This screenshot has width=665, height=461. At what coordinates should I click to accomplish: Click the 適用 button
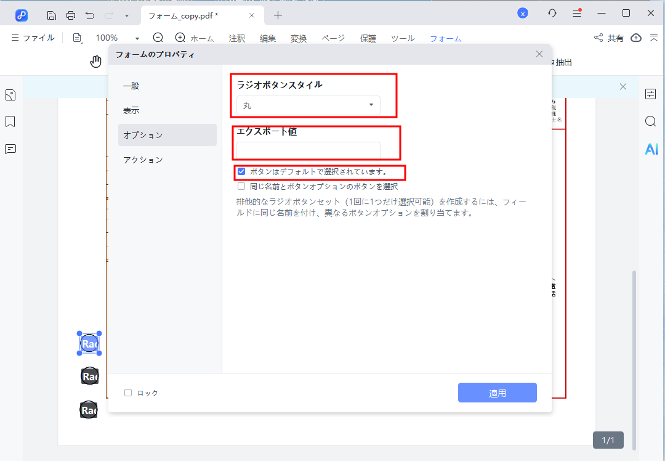tap(497, 392)
